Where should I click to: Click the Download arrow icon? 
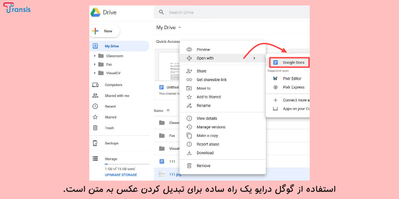189,153
